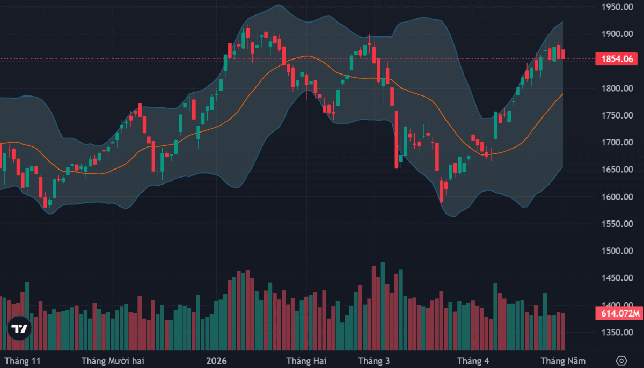Click the 1350.00 price scale level

click(x=617, y=333)
